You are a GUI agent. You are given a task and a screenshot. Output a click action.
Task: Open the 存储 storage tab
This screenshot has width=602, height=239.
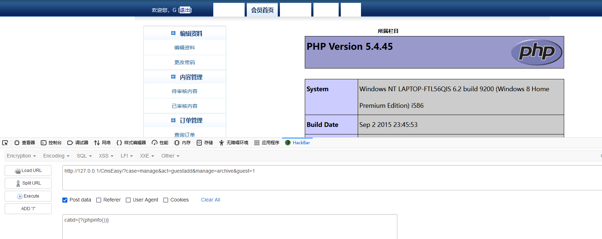pyautogui.click(x=205, y=143)
